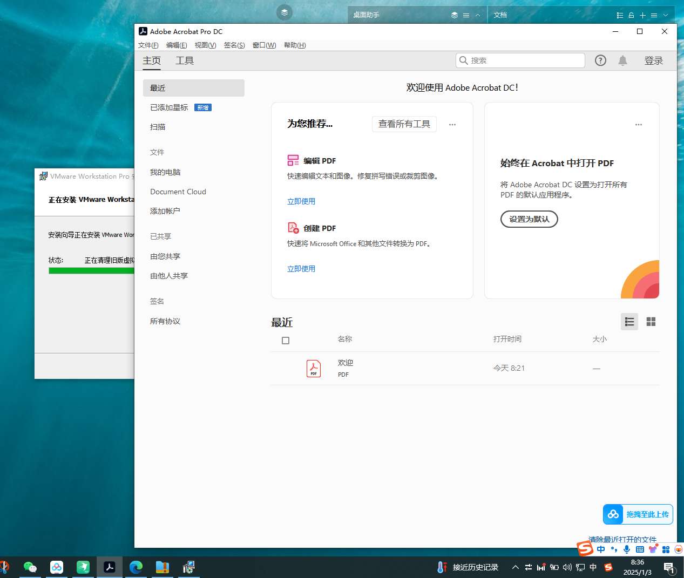Click the Baidu upload cloud icon

[x=613, y=514]
